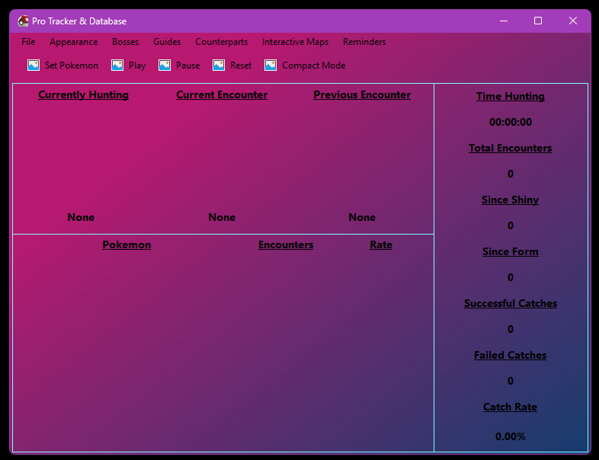This screenshot has width=599, height=460.
Task: Click the Compact Mode image icon
Action: [271, 65]
